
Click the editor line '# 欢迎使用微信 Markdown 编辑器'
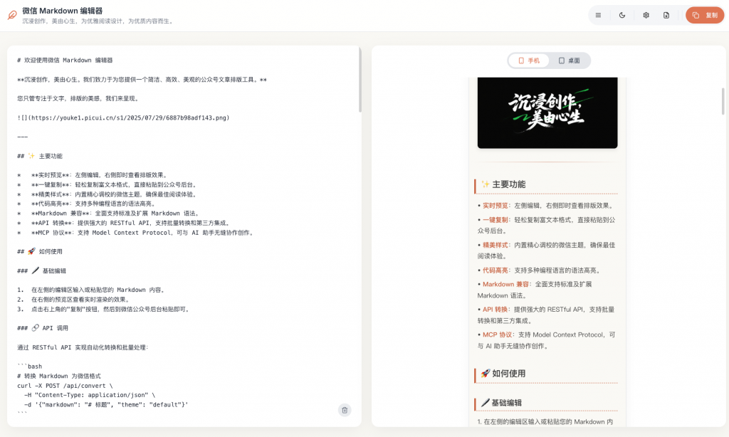pos(65,60)
